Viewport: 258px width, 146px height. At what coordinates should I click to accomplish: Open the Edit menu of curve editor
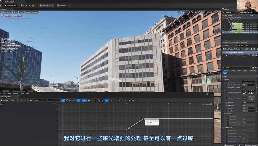(4, 94)
